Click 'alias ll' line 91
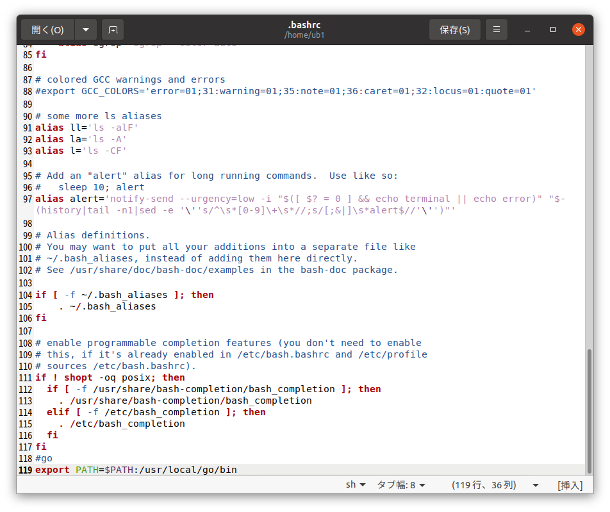Viewport: 610px width, 512px height. tap(87, 128)
